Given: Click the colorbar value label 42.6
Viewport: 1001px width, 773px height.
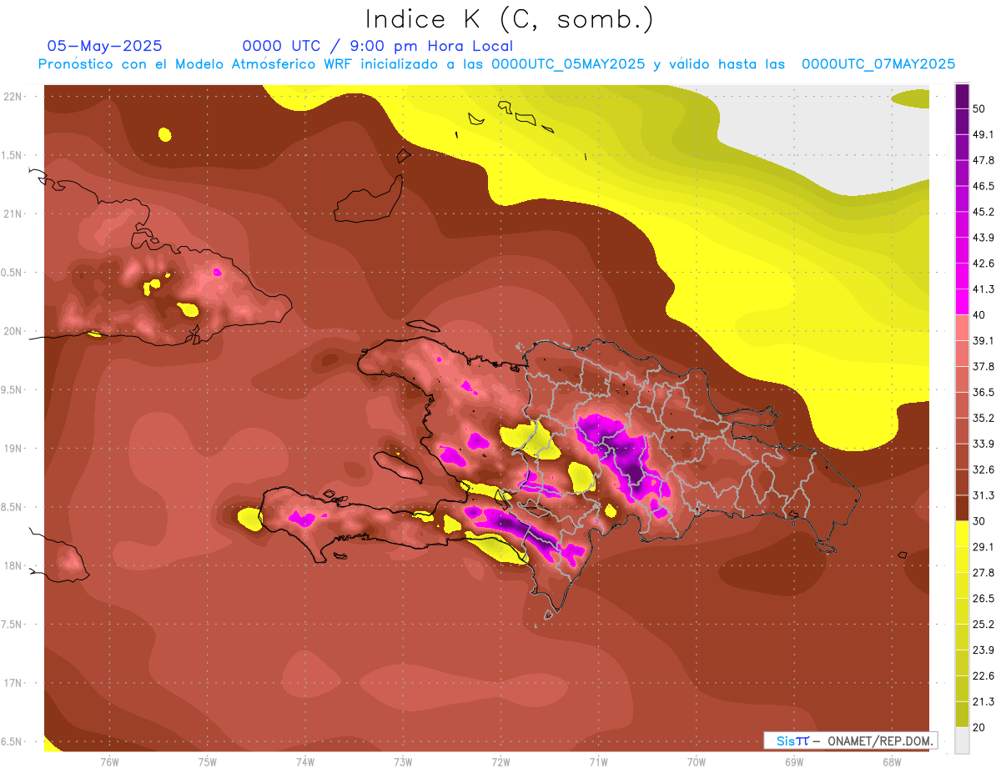Looking at the screenshot, I should point(983,264).
